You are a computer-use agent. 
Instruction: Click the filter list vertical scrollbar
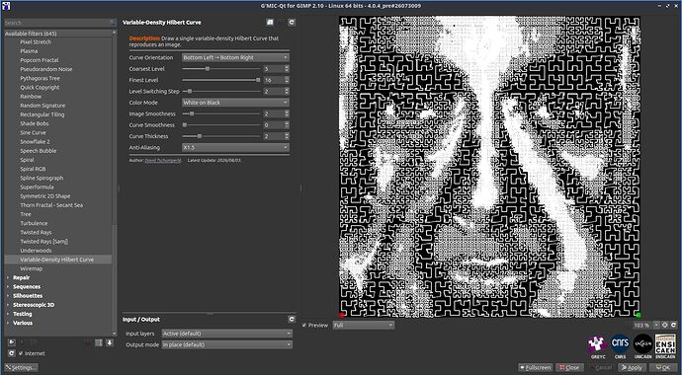[x=115, y=183]
